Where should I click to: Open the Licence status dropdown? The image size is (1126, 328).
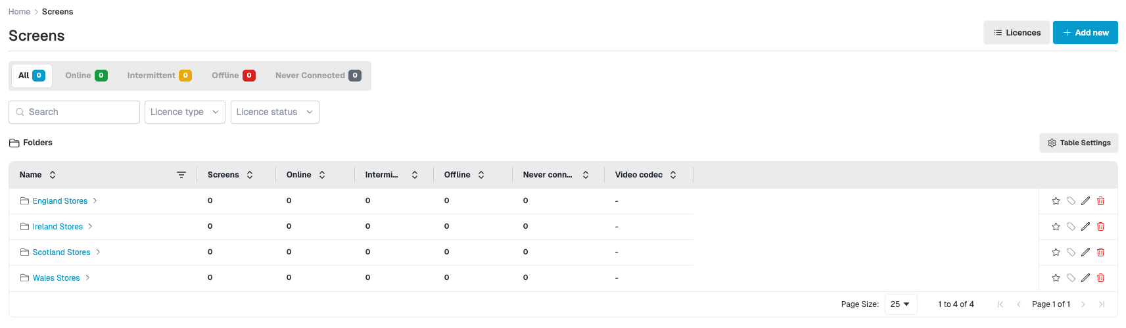pos(275,112)
